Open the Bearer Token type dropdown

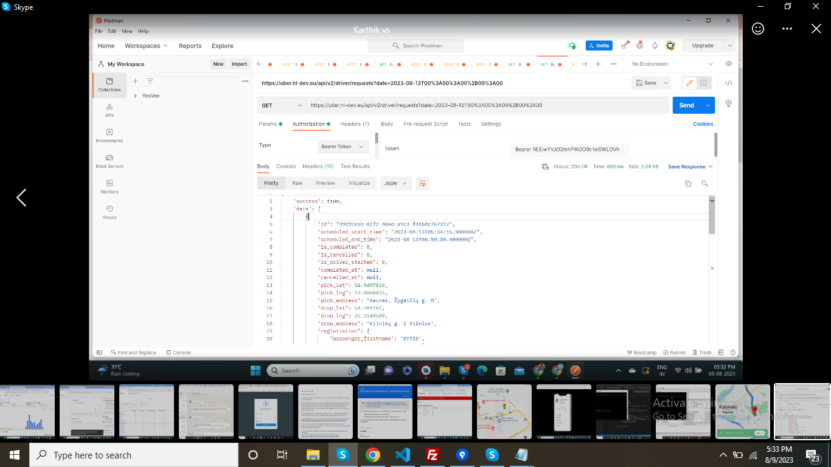point(343,147)
